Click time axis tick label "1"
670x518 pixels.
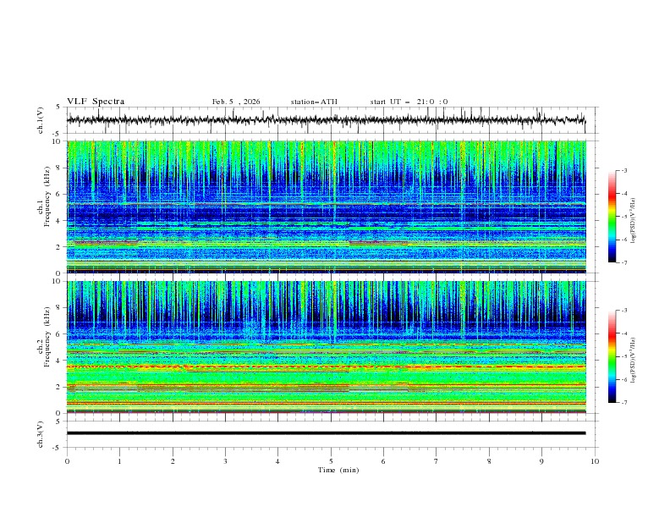click(x=119, y=461)
